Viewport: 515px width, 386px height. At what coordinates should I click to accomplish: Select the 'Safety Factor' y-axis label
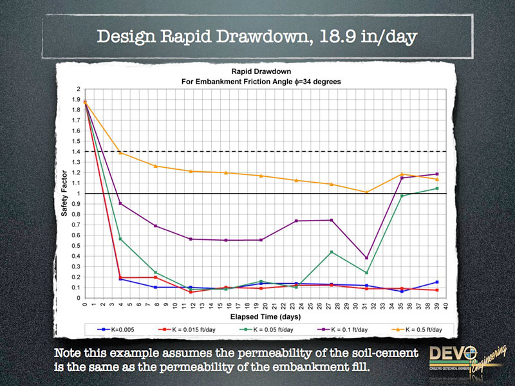click(x=64, y=193)
